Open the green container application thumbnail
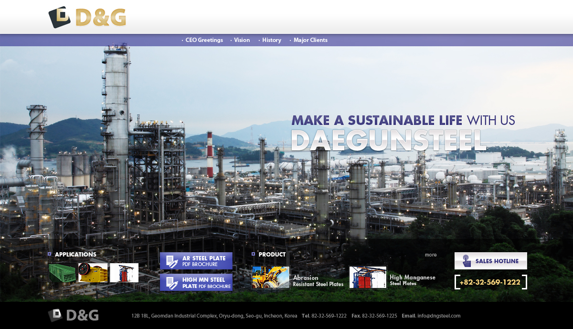This screenshot has height=329, width=573. tap(62, 273)
